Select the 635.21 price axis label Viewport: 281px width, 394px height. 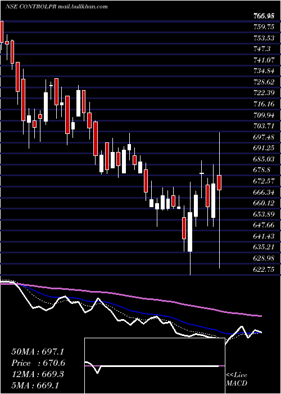point(264,247)
